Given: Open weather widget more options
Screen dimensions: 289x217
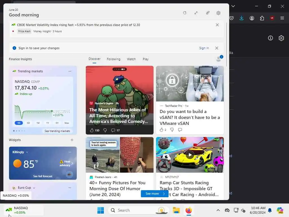Looking at the screenshot, I should 70,152.
